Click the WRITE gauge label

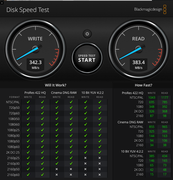coord(35,39)
